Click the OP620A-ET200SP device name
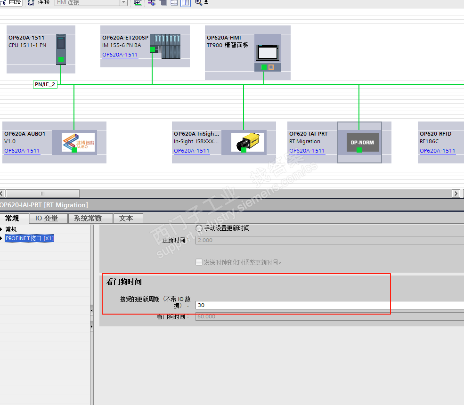This screenshot has width=464, height=405. point(125,38)
